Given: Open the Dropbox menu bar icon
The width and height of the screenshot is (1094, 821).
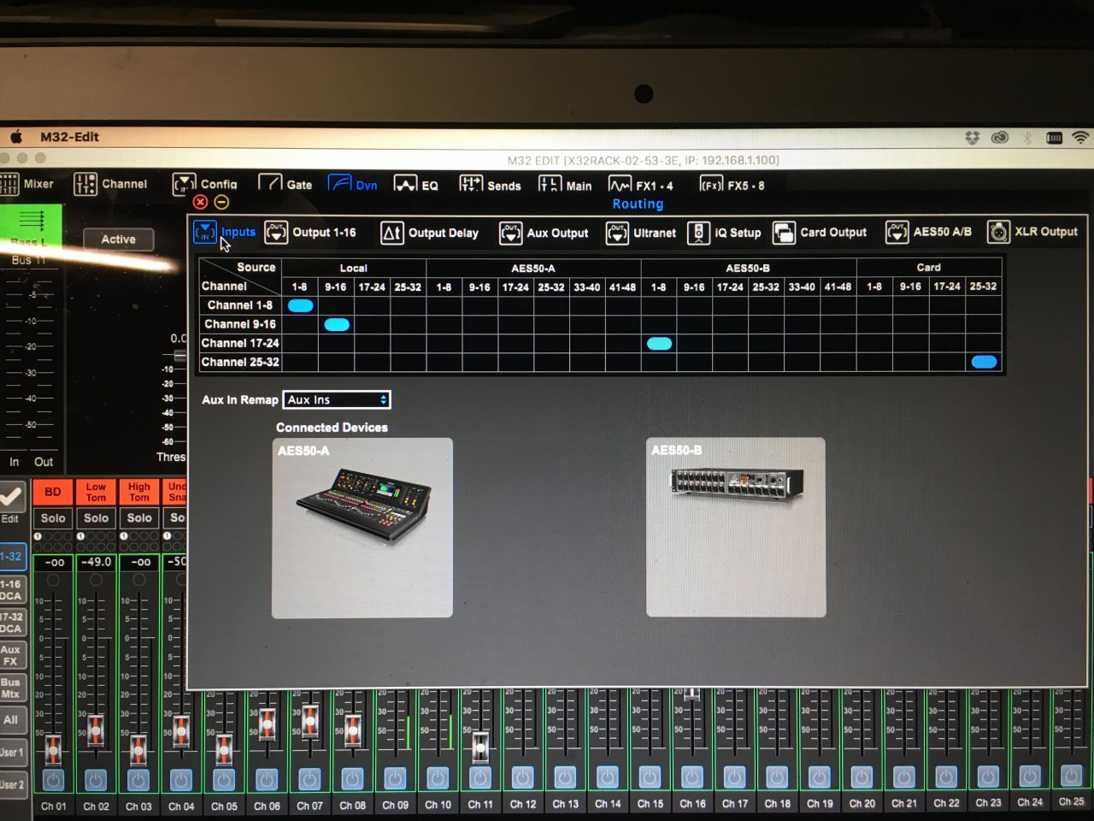Looking at the screenshot, I should (972, 137).
